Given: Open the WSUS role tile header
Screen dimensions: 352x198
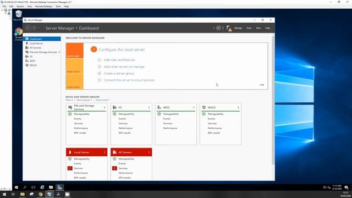Looking at the screenshot, I should pos(221,107).
